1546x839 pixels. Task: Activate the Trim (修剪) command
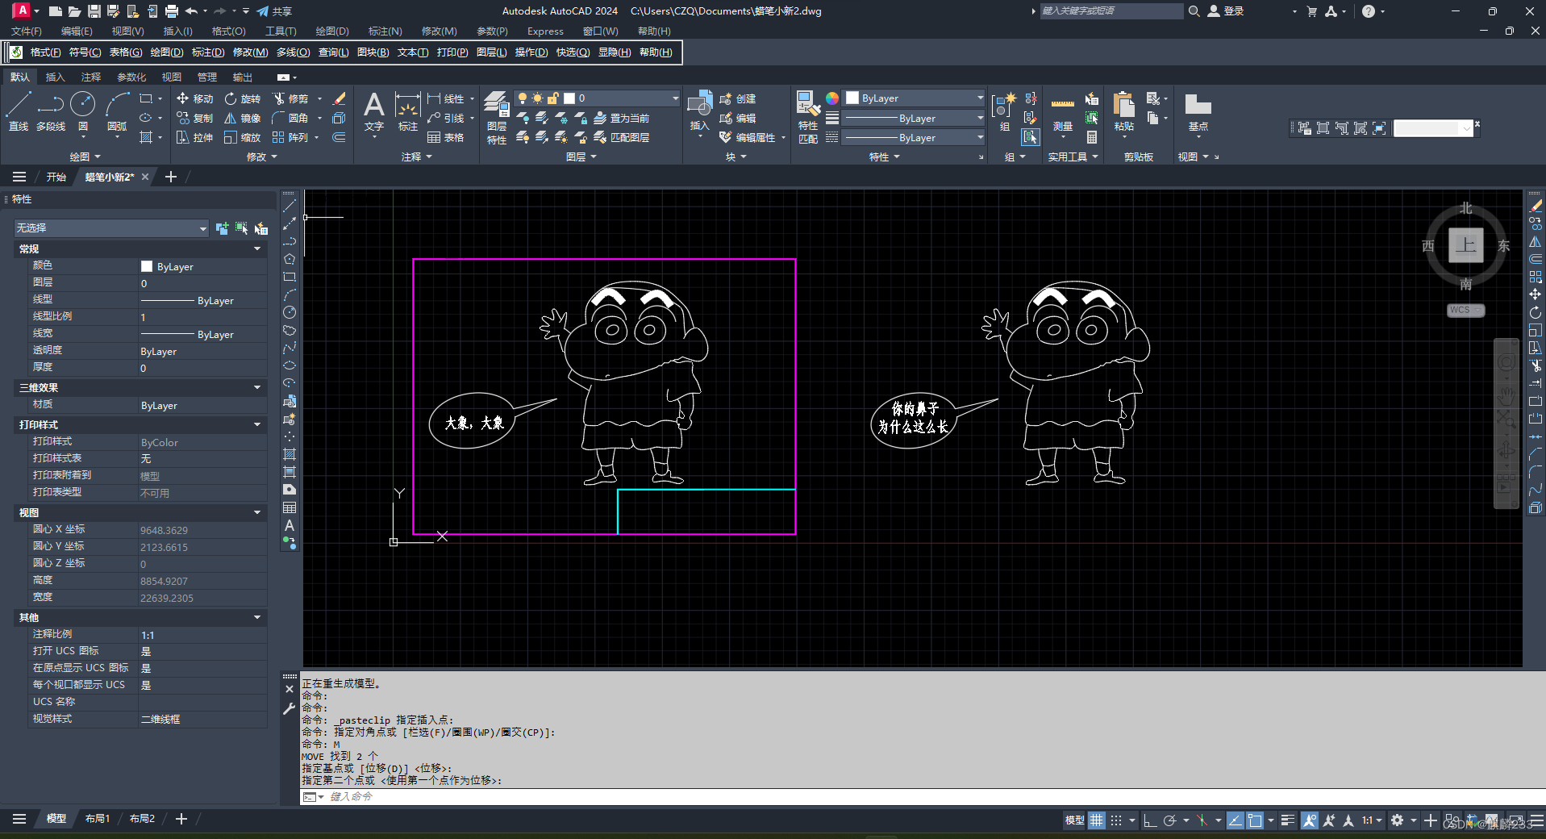(x=291, y=98)
